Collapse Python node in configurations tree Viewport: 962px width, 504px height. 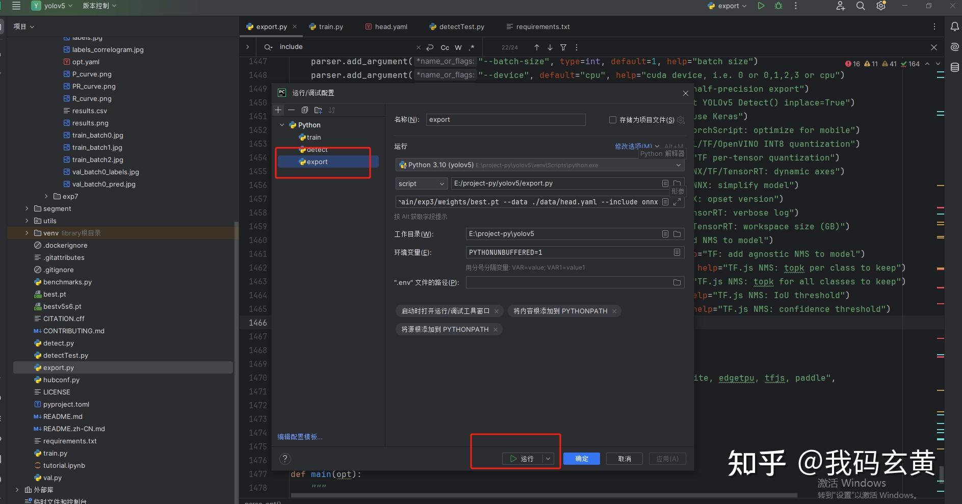click(282, 125)
